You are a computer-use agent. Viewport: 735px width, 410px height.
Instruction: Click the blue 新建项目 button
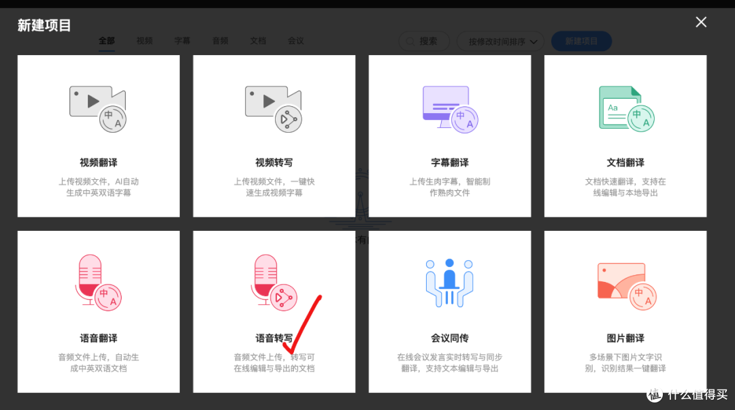click(582, 42)
